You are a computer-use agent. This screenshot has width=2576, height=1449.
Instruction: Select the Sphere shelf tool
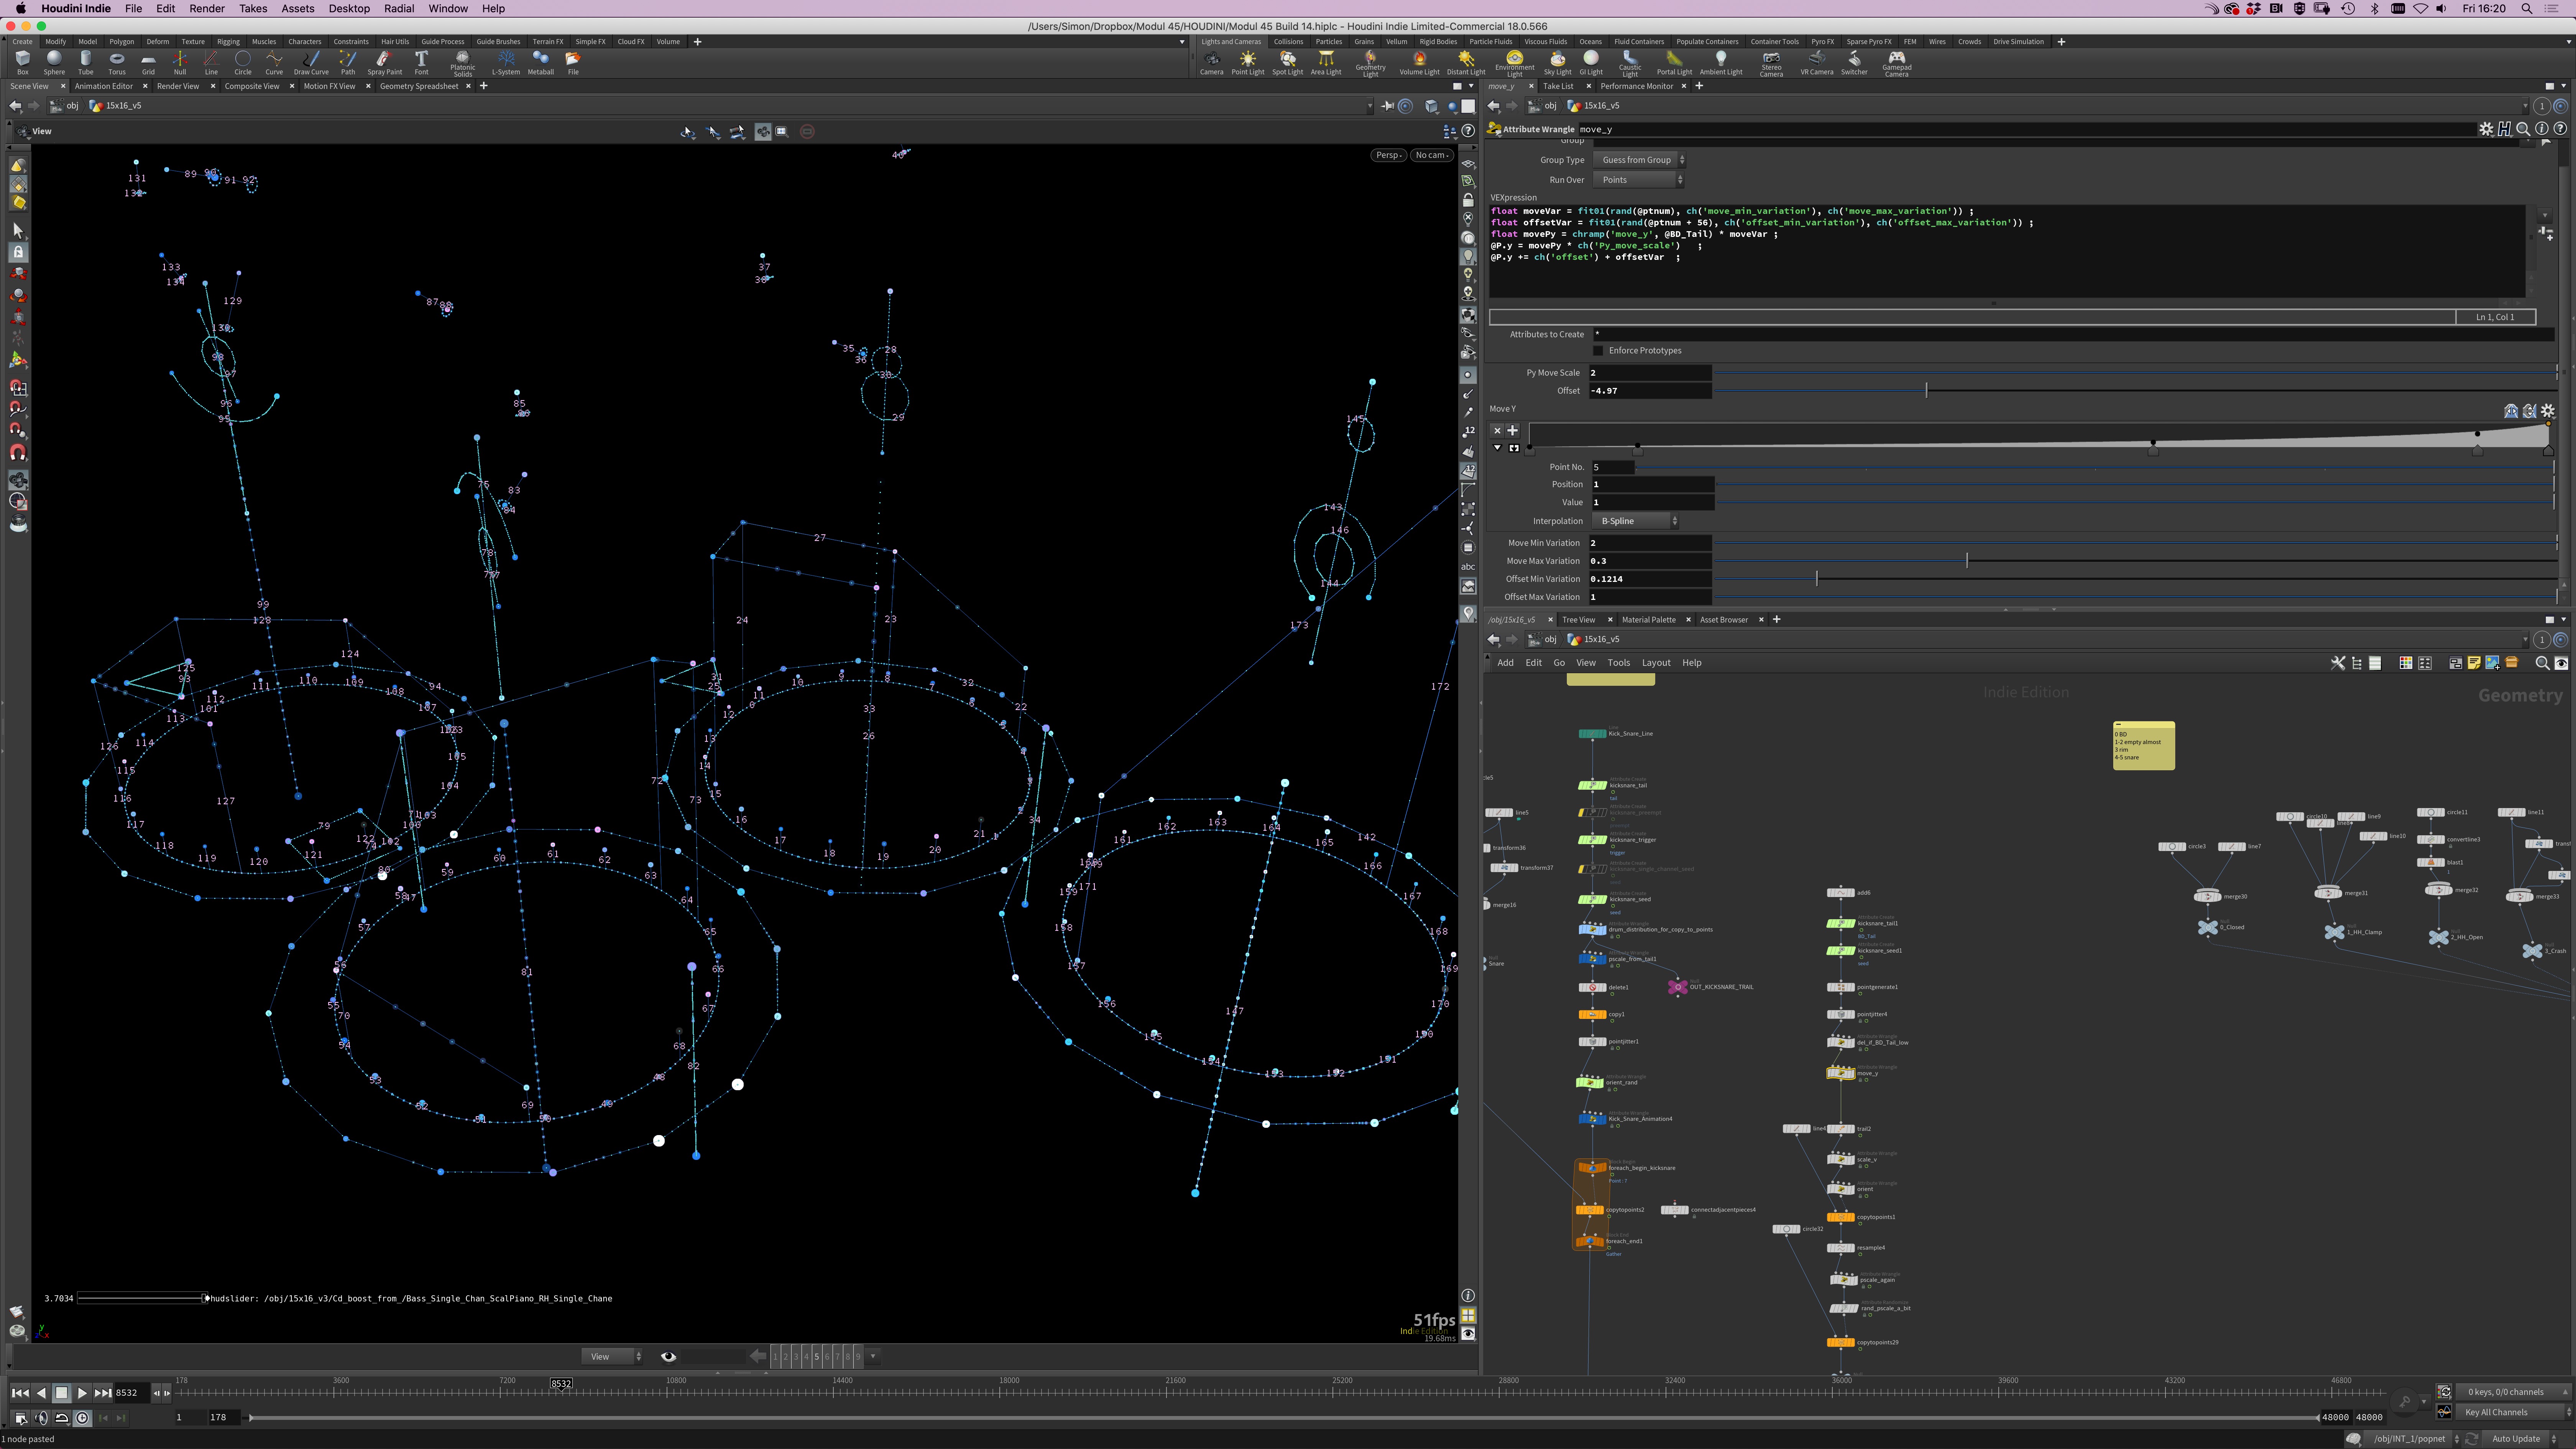tap(54, 63)
